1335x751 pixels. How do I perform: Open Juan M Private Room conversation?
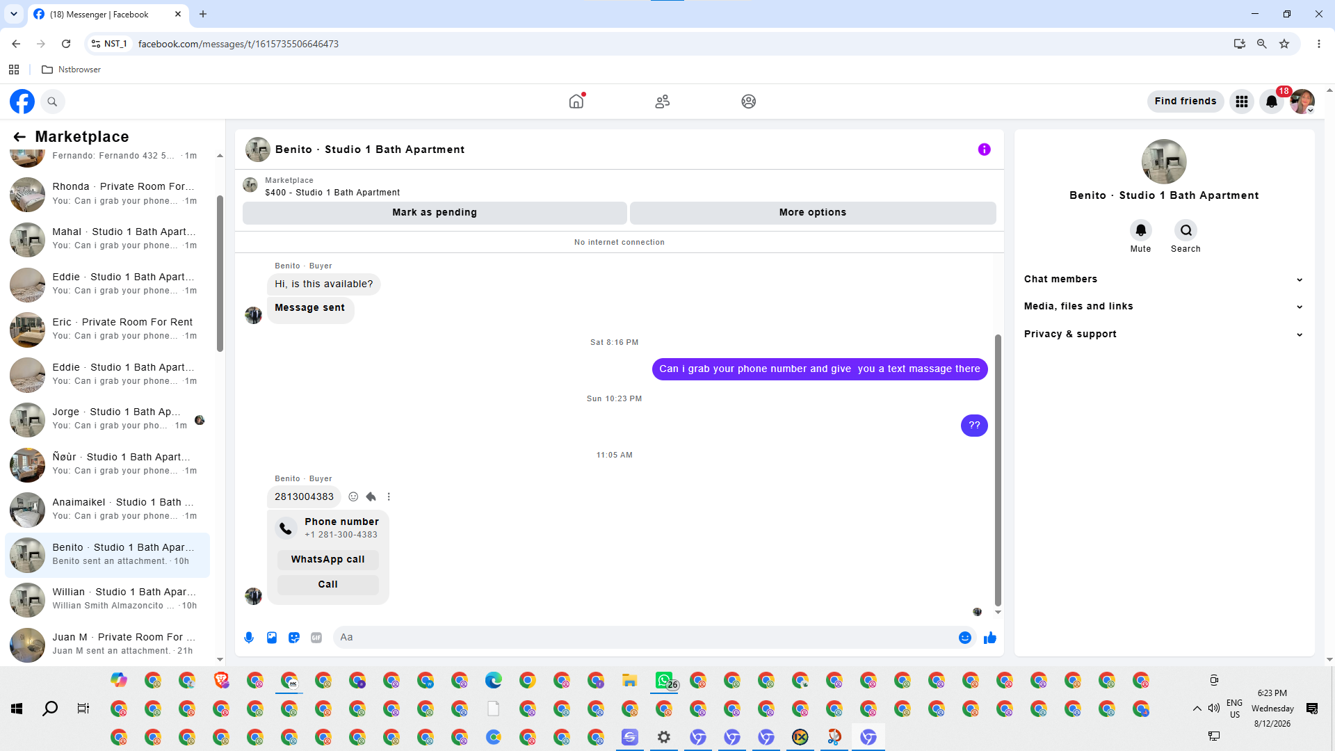coord(108,645)
